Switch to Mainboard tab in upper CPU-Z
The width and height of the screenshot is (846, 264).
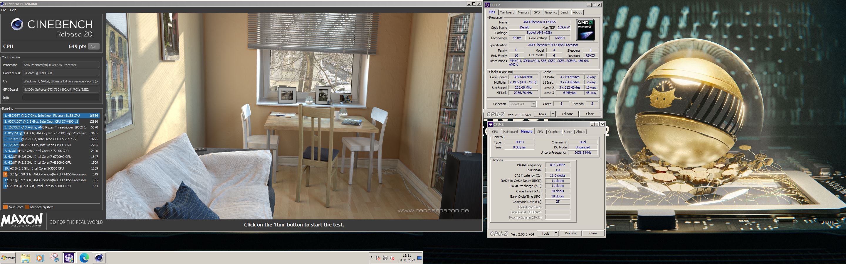pos(507,12)
